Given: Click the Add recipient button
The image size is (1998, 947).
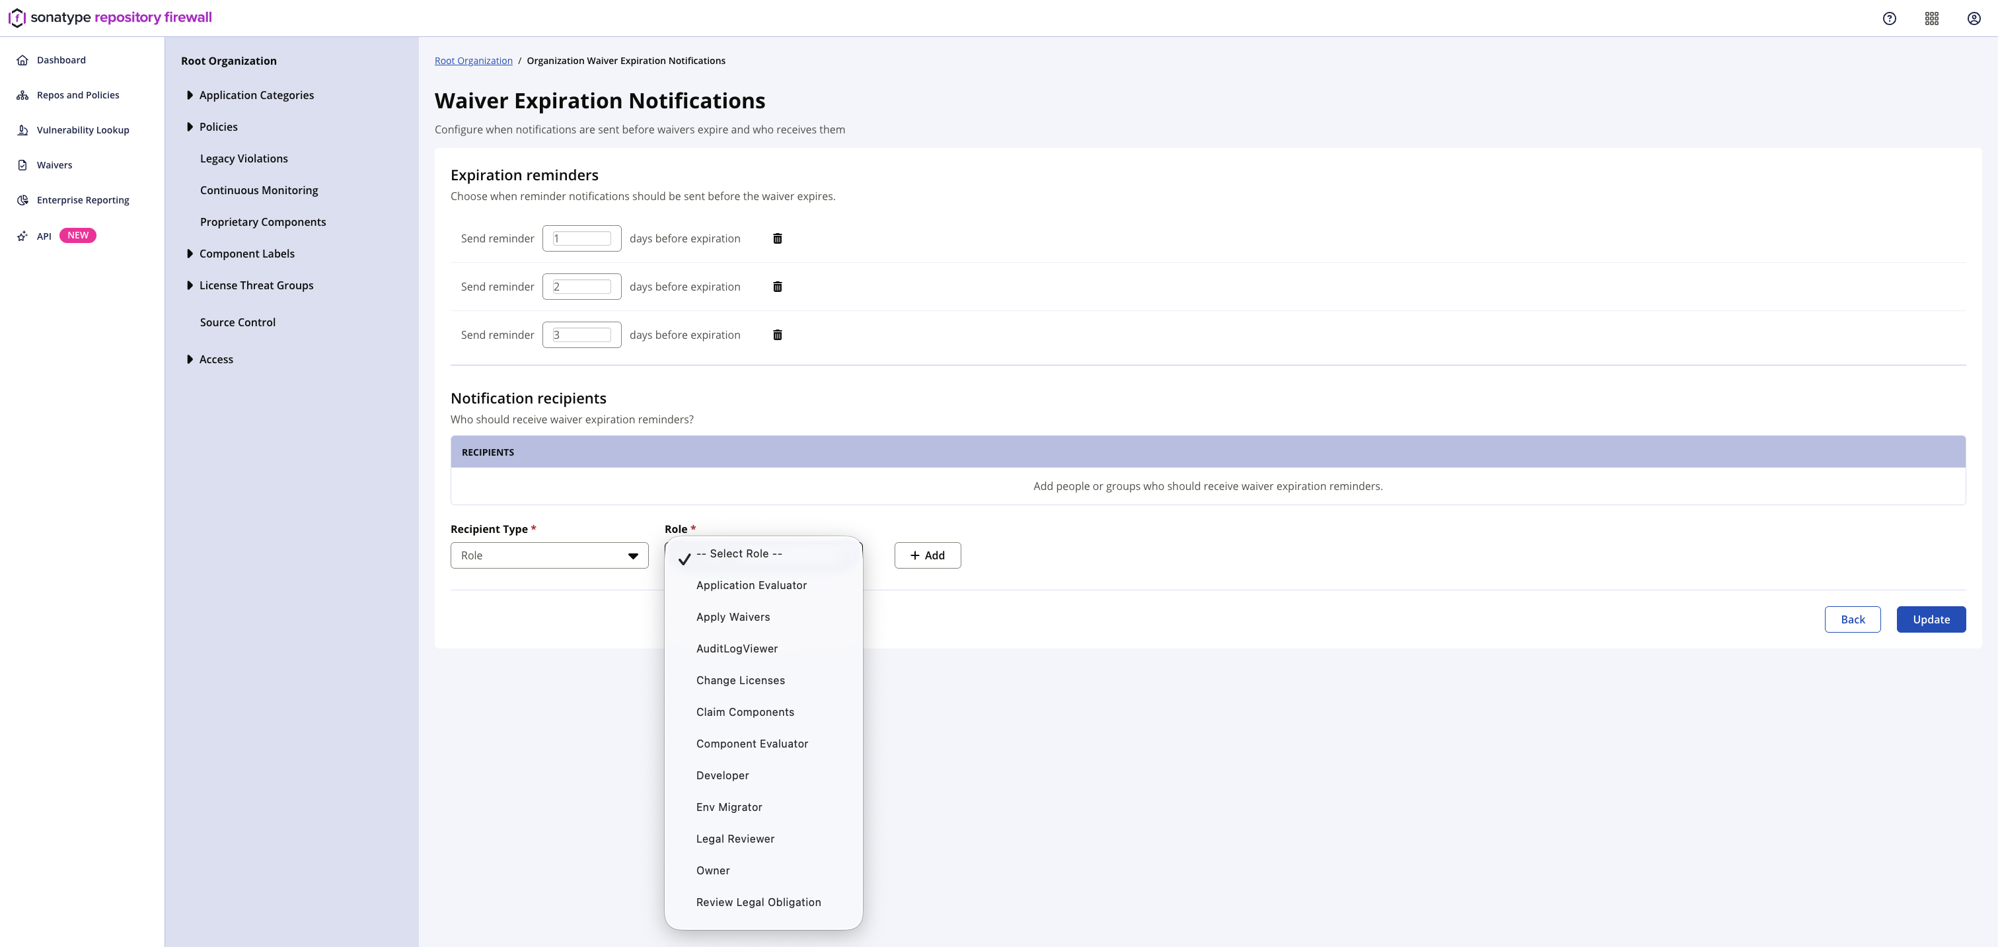Looking at the screenshot, I should tap(928, 555).
